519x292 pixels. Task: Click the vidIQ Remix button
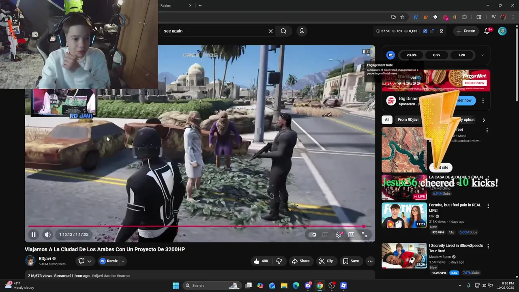(109, 261)
